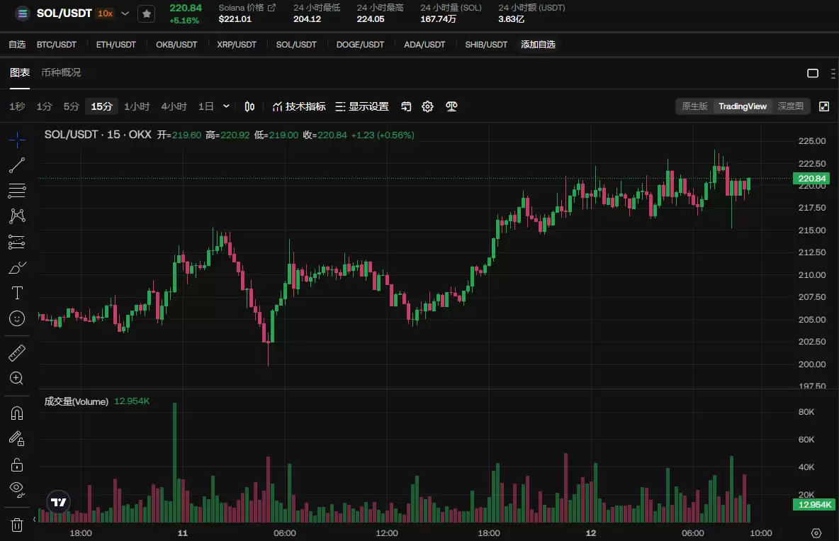Open candlestick chart type selector

point(249,106)
